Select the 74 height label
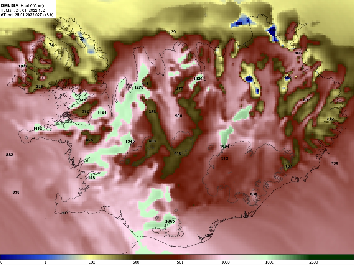 click(51, 45)
